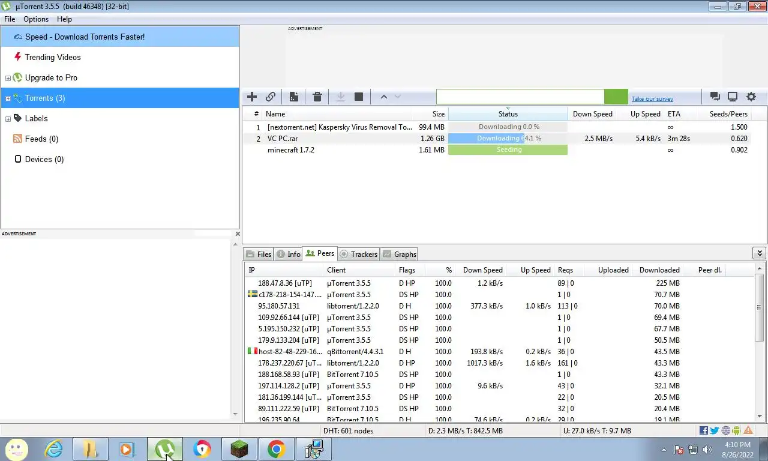This screenshot has height=461, width=768.
Task: Switch to the Info tab
Action: 289,254
